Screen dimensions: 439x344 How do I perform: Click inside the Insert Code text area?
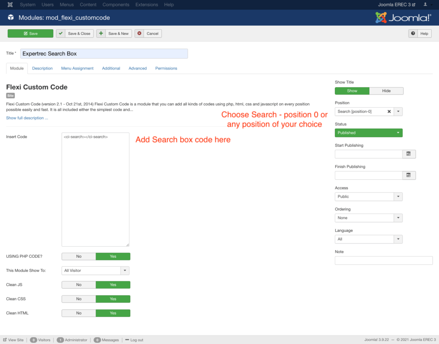click(95, 189)
